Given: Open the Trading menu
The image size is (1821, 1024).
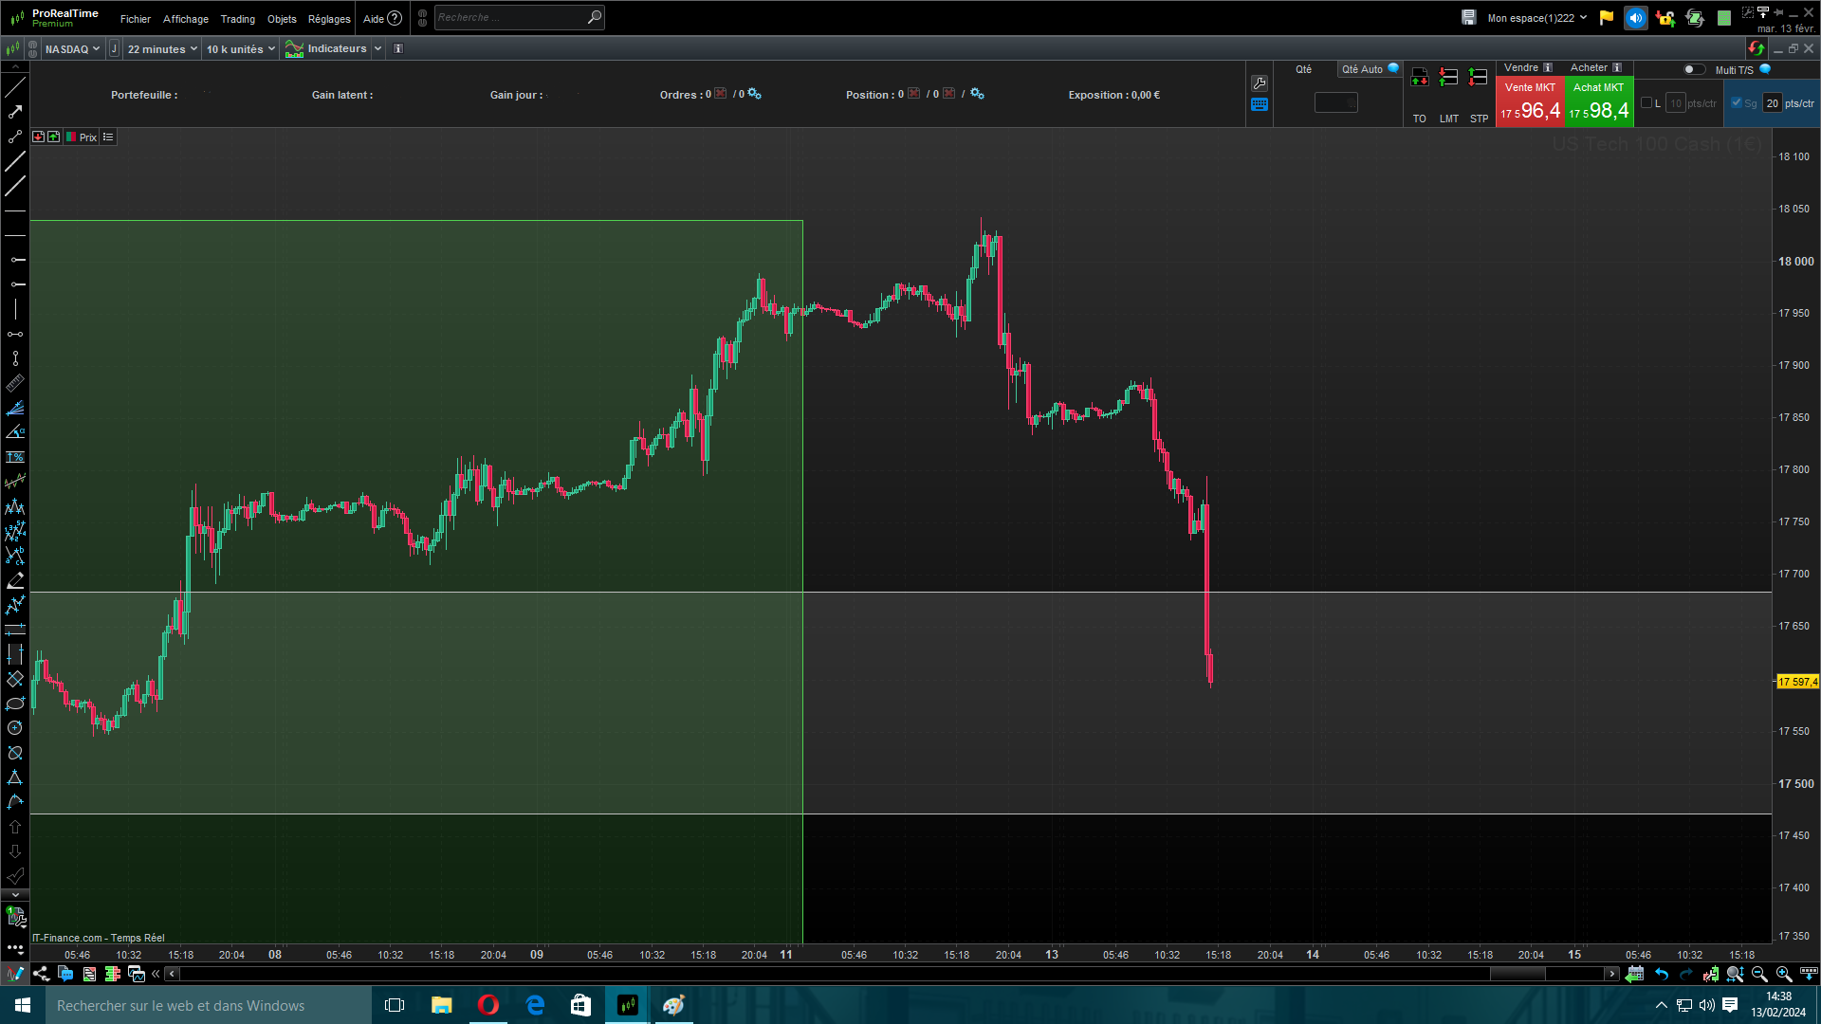Looking at the screenshot, I should tap(237, 19).
